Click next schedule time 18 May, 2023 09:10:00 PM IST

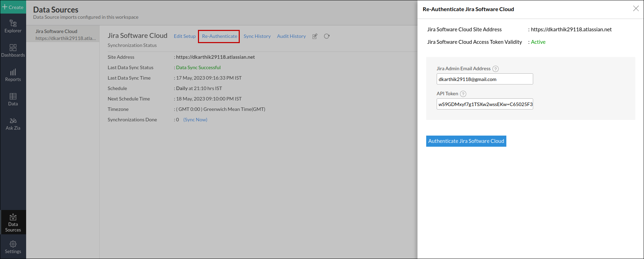tap(209, 99)
